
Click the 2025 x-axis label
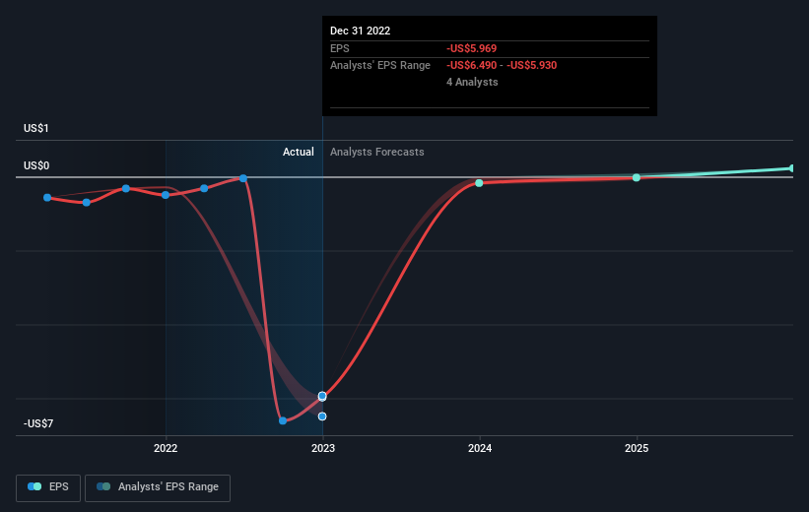(637, 449)
